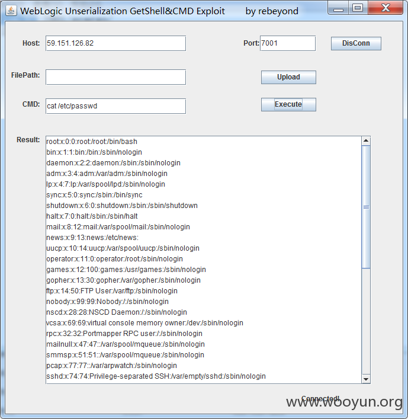Click the result scrollbar up arrow

[x=366, y=141]
